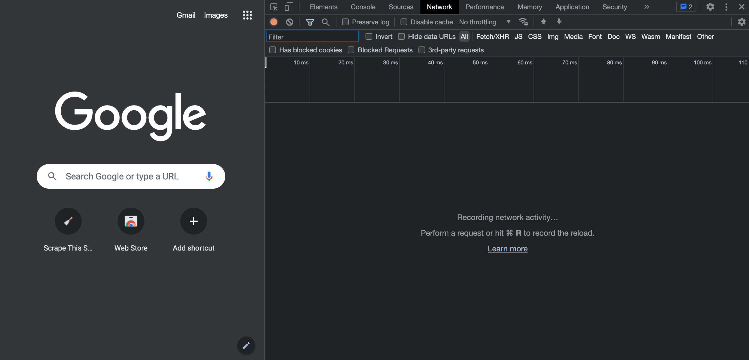Switch to the Performance tab
Screen dimensions: 749x360
tap(484, 7)
